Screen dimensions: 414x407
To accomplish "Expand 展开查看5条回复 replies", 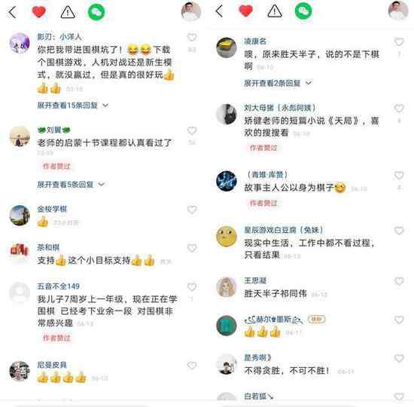I will (71, 185).
